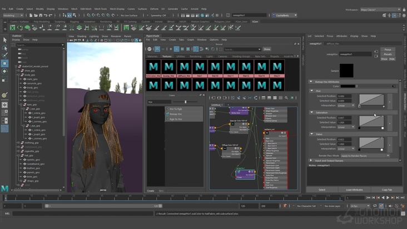Click the lock icon next to workspace selector
The height and width of the screenshot is (229, 407).
click(x=404, y=9)
